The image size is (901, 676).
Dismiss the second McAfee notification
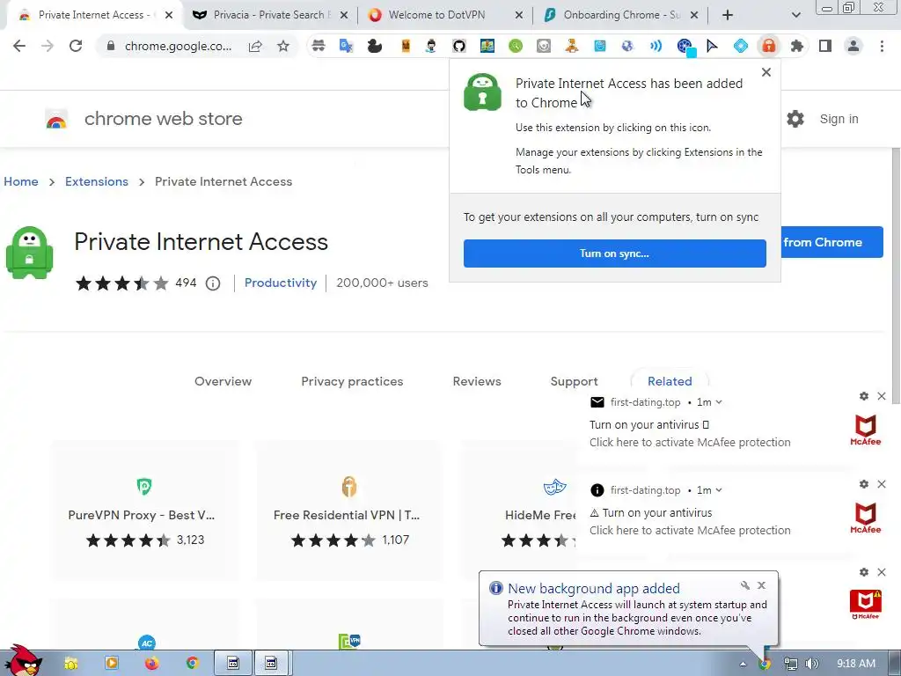(882, 484)
